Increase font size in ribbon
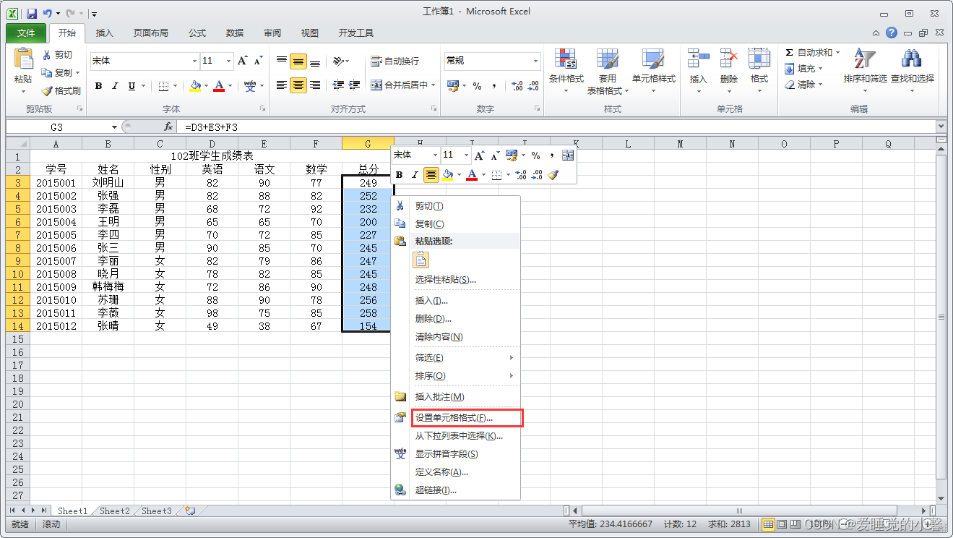The image size is (953, 538). pos(243,61)
